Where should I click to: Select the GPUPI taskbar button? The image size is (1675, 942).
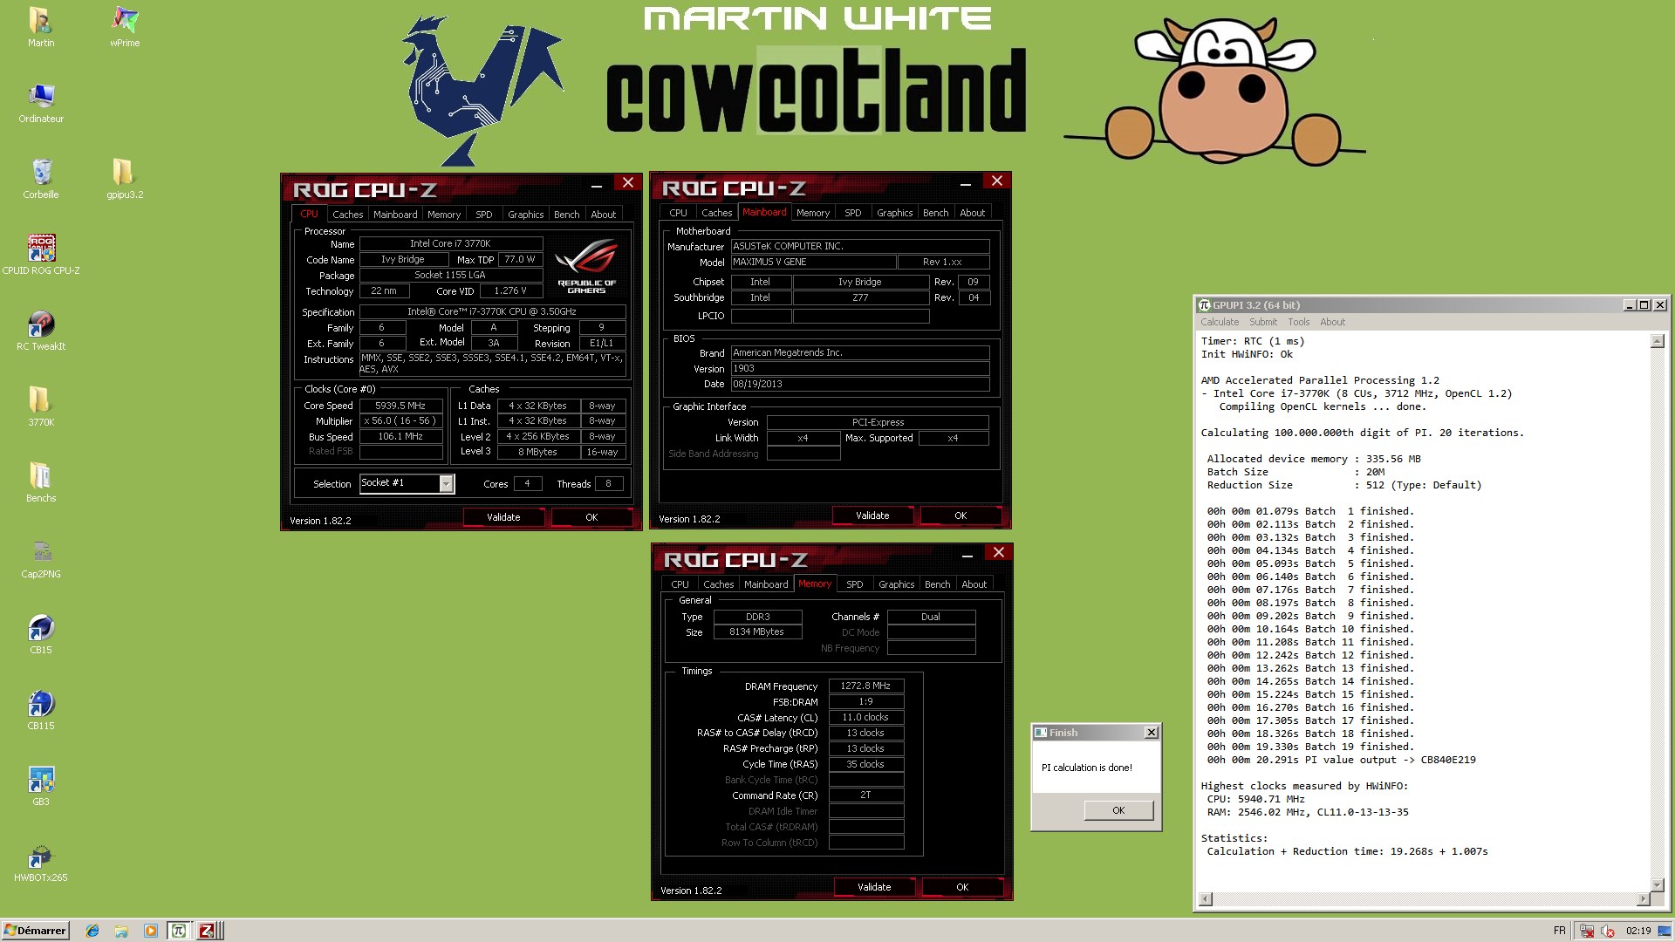179,931
